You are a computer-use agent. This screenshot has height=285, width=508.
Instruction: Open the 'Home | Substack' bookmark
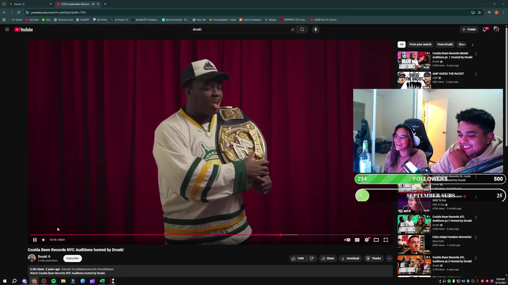tap(250, 20)
